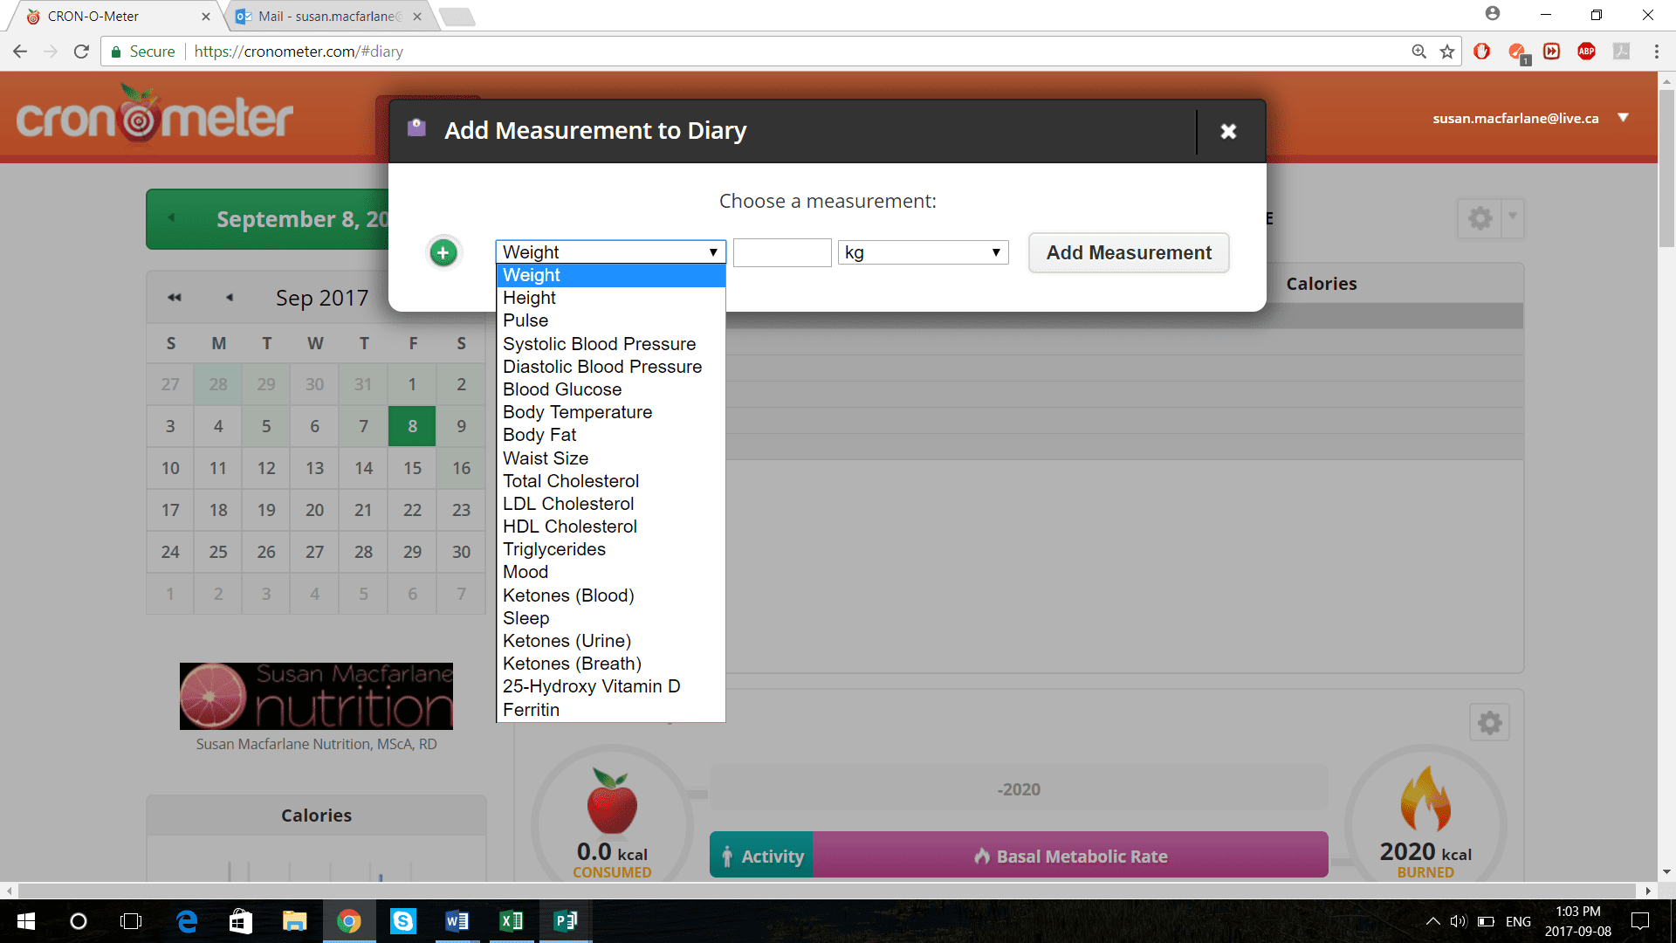Click the flame burned calories icon
The image size is (1676, 943).
tap(1425, 799)
